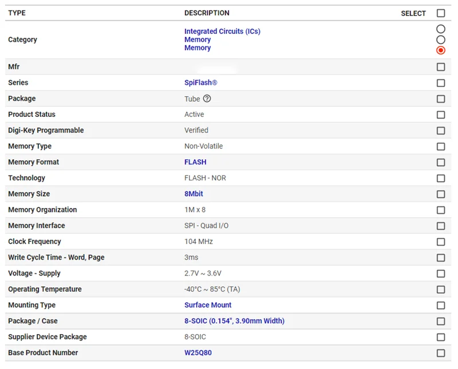Enable the Operating Temperature checkbox
The image size is (458, 369).
click(441, 289)
